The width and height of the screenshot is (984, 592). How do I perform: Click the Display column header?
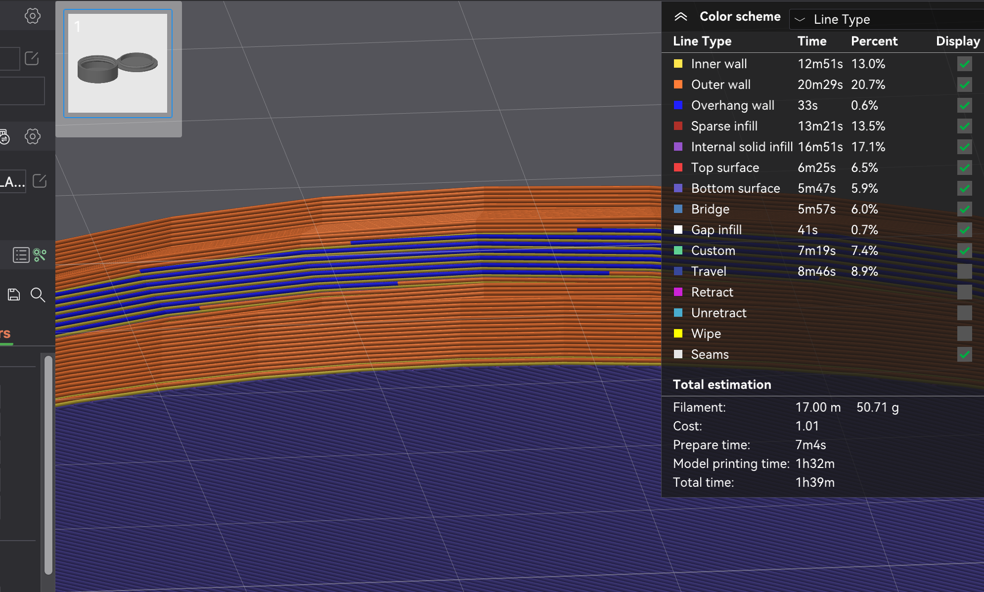pos(957,41)
